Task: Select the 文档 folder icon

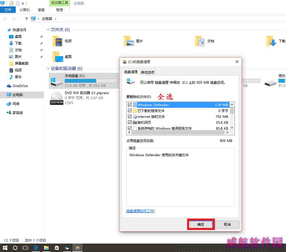Action: [x=200, y=41]
